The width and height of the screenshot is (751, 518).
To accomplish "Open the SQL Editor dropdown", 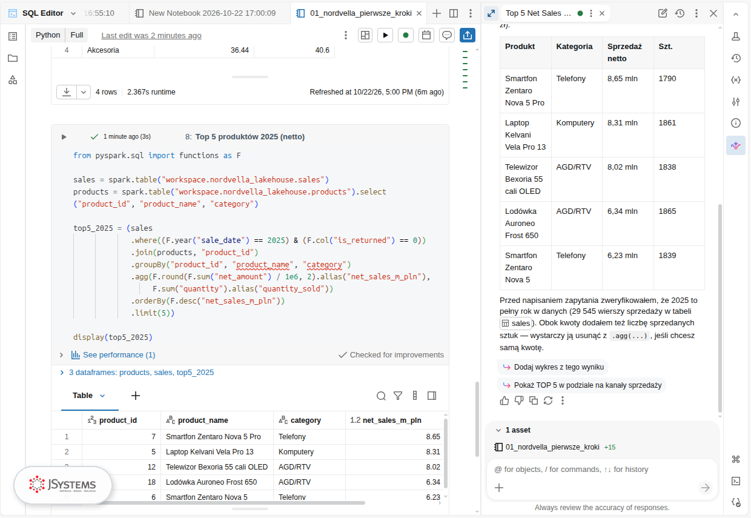I will [x=73, y=13].
